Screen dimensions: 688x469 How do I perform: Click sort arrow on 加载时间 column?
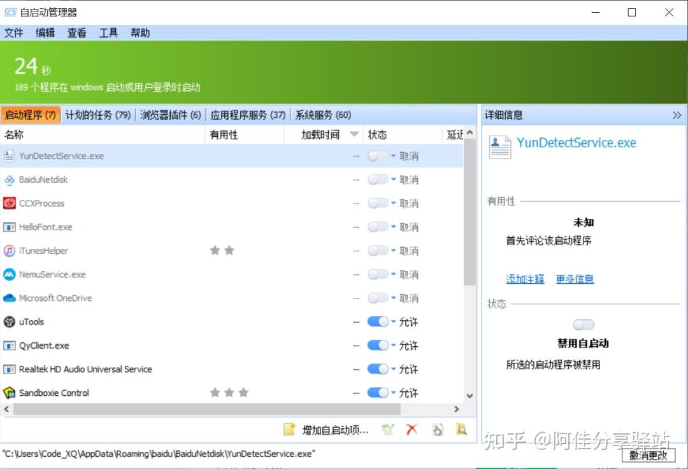pos(354,134)
